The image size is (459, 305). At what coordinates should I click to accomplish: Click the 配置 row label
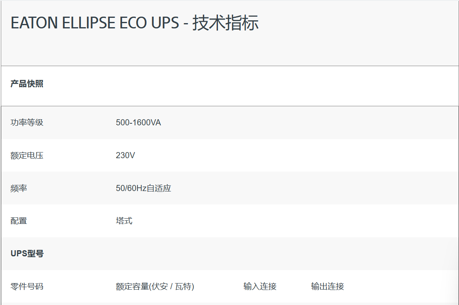pos(19,221)
